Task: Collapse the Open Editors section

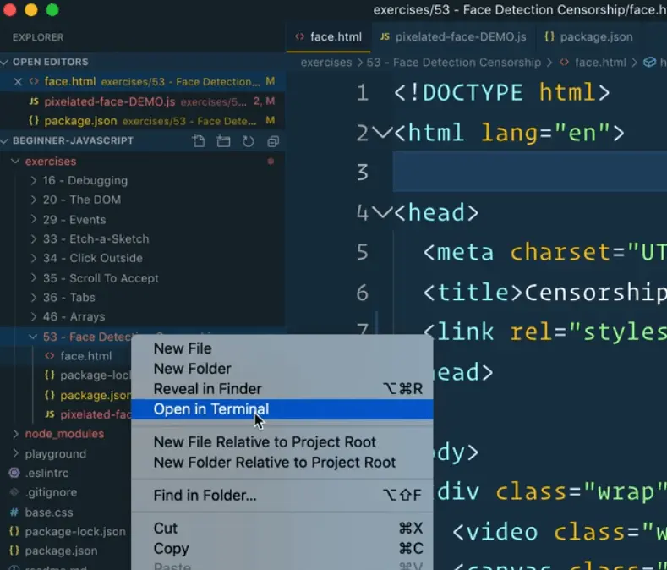Action: 7,62
